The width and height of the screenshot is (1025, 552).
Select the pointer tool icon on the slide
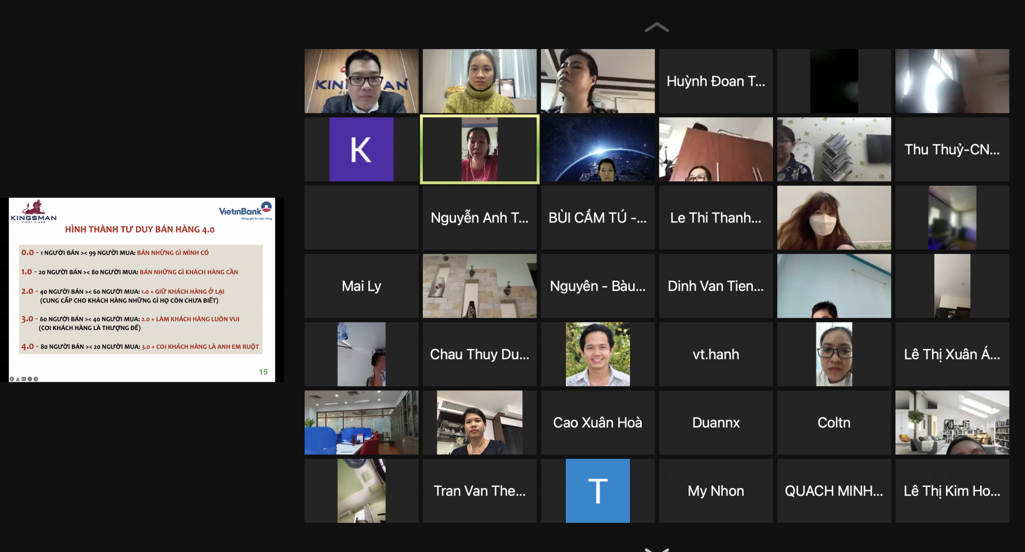[18, 379]
